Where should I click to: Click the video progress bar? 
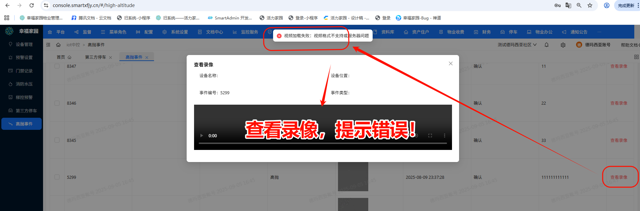pos(323,143)
